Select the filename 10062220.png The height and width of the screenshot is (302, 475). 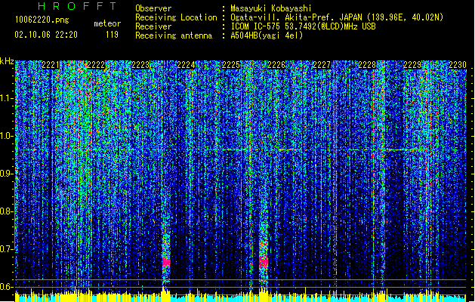point(42,20)
